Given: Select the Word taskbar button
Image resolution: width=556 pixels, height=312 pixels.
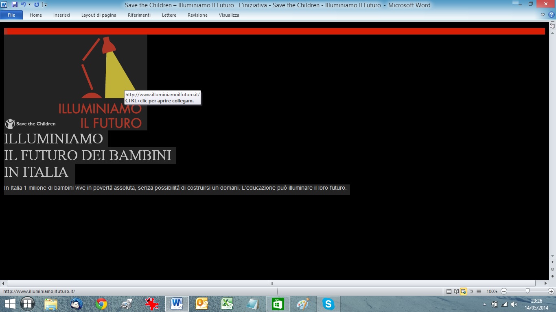Looking at the screenshot, I should [177, 304].
